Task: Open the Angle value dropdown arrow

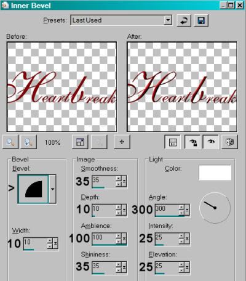Action: [x=187, y=210]
